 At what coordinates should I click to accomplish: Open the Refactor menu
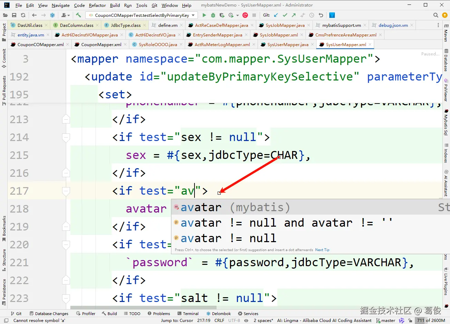coord(97,5)
